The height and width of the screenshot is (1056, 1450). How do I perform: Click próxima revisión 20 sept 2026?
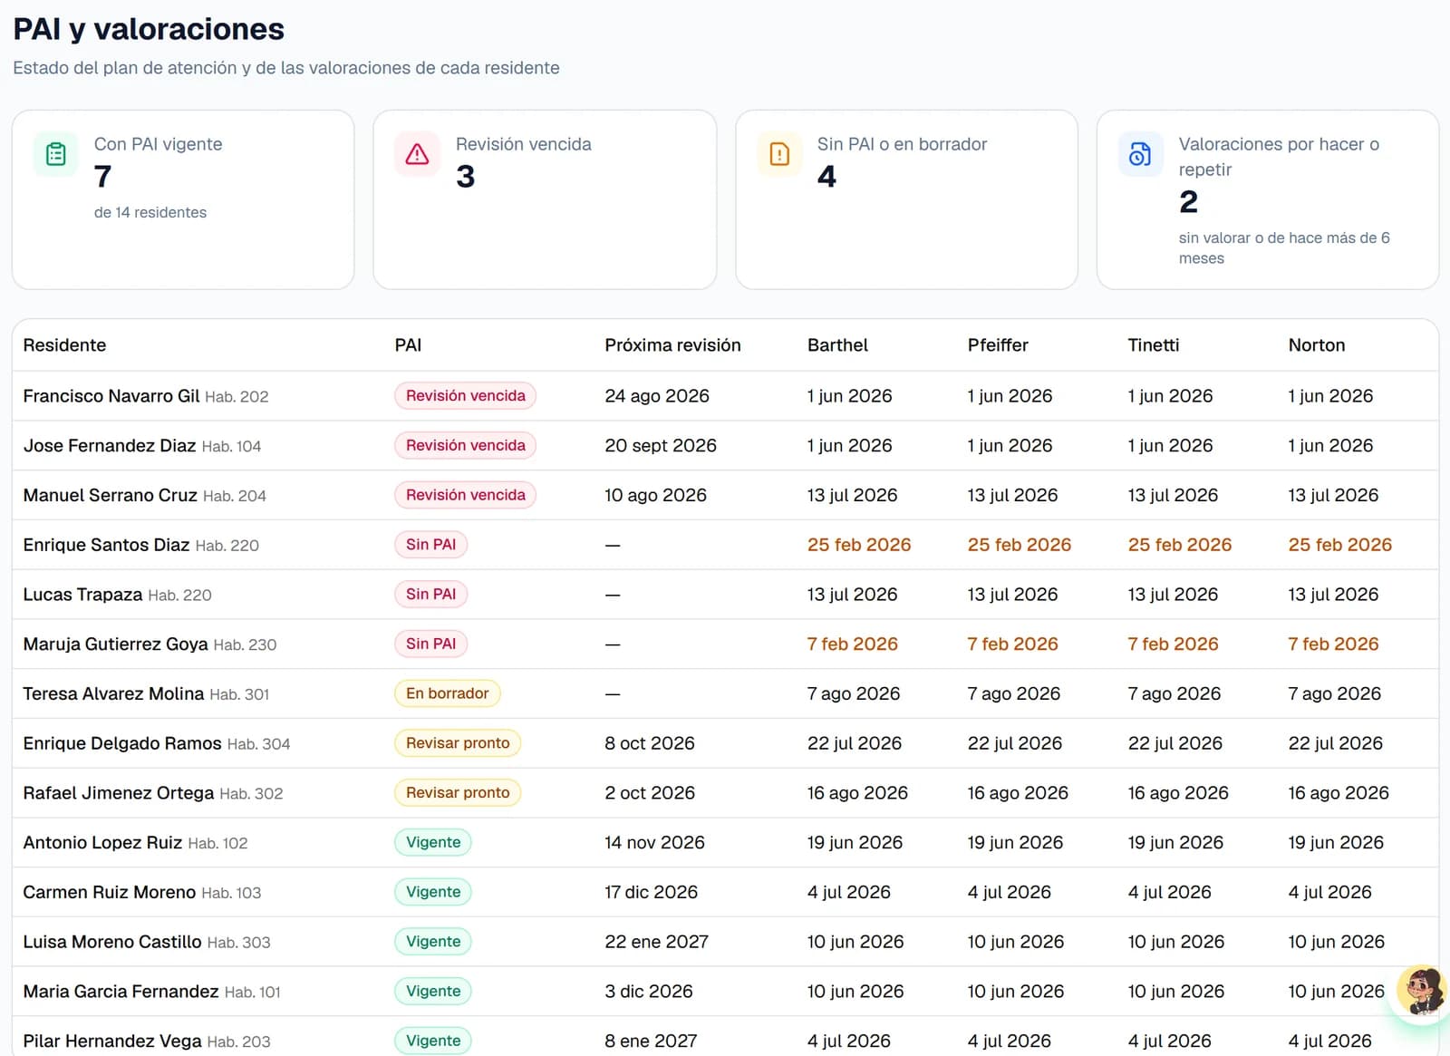pyautogui.click(x=661, y=446)
